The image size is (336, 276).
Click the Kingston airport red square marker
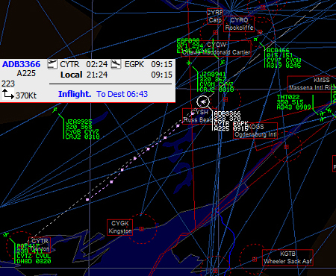pos(141,228)
